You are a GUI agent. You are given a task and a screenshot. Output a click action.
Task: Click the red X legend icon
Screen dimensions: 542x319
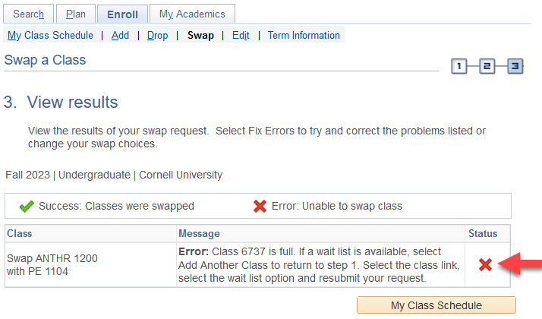pyautogui.click(x=260, y=206)
